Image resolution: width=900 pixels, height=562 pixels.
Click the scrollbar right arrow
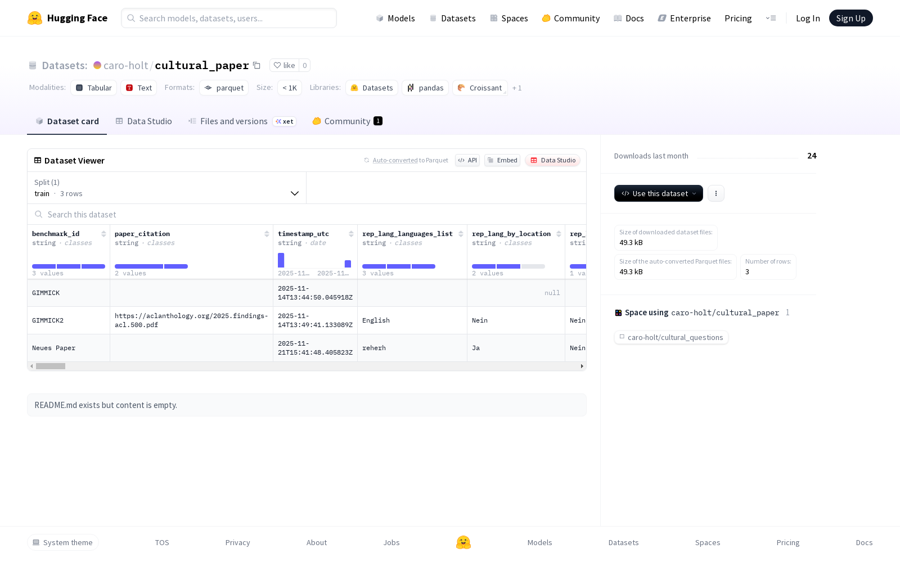click(x=582, y=366)
